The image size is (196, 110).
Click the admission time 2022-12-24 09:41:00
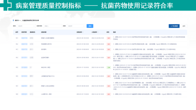pyautogui.click(x=98, y=38)
